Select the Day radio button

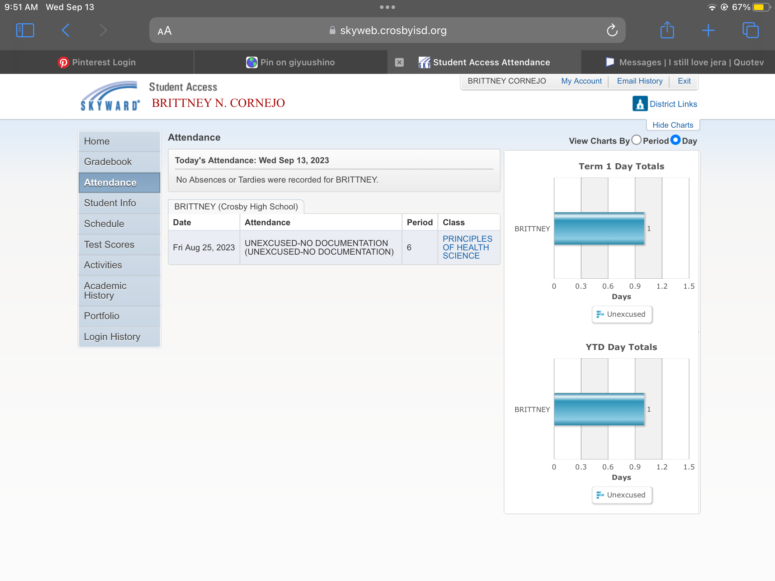pos(675,140)
